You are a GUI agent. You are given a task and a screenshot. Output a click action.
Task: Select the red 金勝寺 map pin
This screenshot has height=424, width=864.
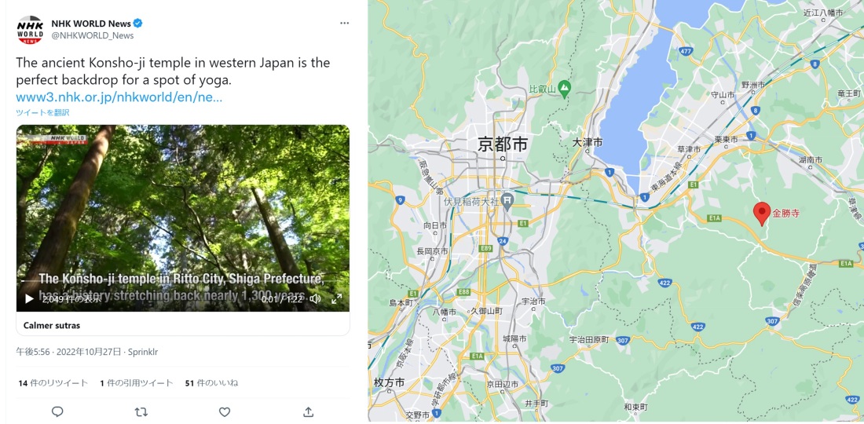pos(762,214)
